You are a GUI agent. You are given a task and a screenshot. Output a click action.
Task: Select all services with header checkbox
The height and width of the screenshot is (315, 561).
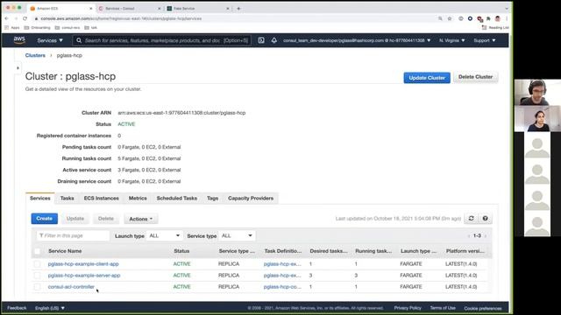coord(37,251)
